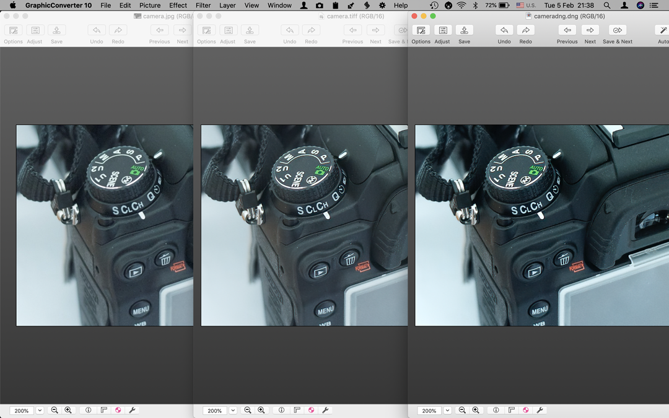This screenshot has height=418, width=669.
Task: Open the gear icon menu in menu bar
Action: pos(382,5)
